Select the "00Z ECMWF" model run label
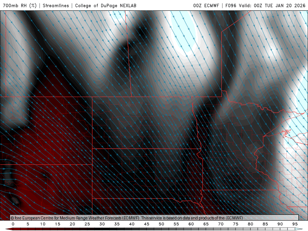 (206, 5)
